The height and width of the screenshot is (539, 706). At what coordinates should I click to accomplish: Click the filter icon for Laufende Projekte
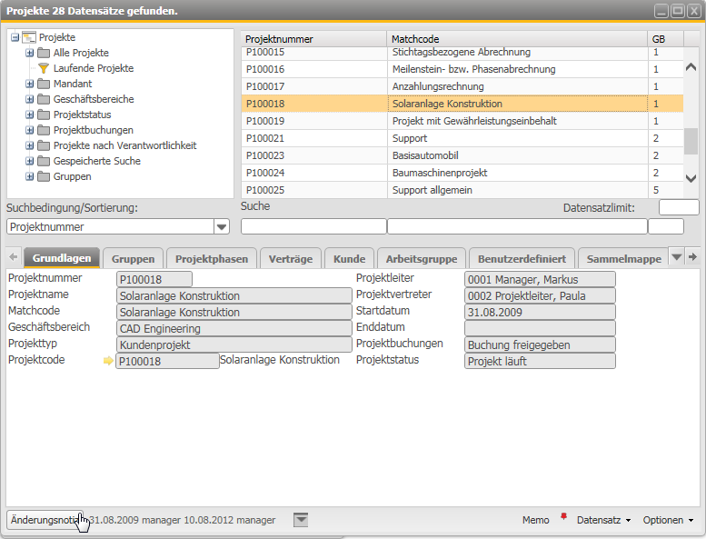click(x=43, y=68)
